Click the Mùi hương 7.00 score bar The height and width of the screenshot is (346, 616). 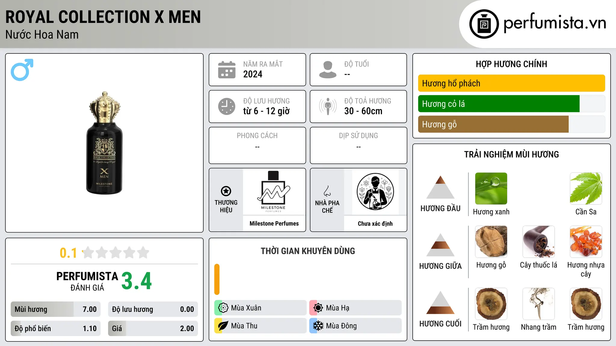tap(56, 309)
